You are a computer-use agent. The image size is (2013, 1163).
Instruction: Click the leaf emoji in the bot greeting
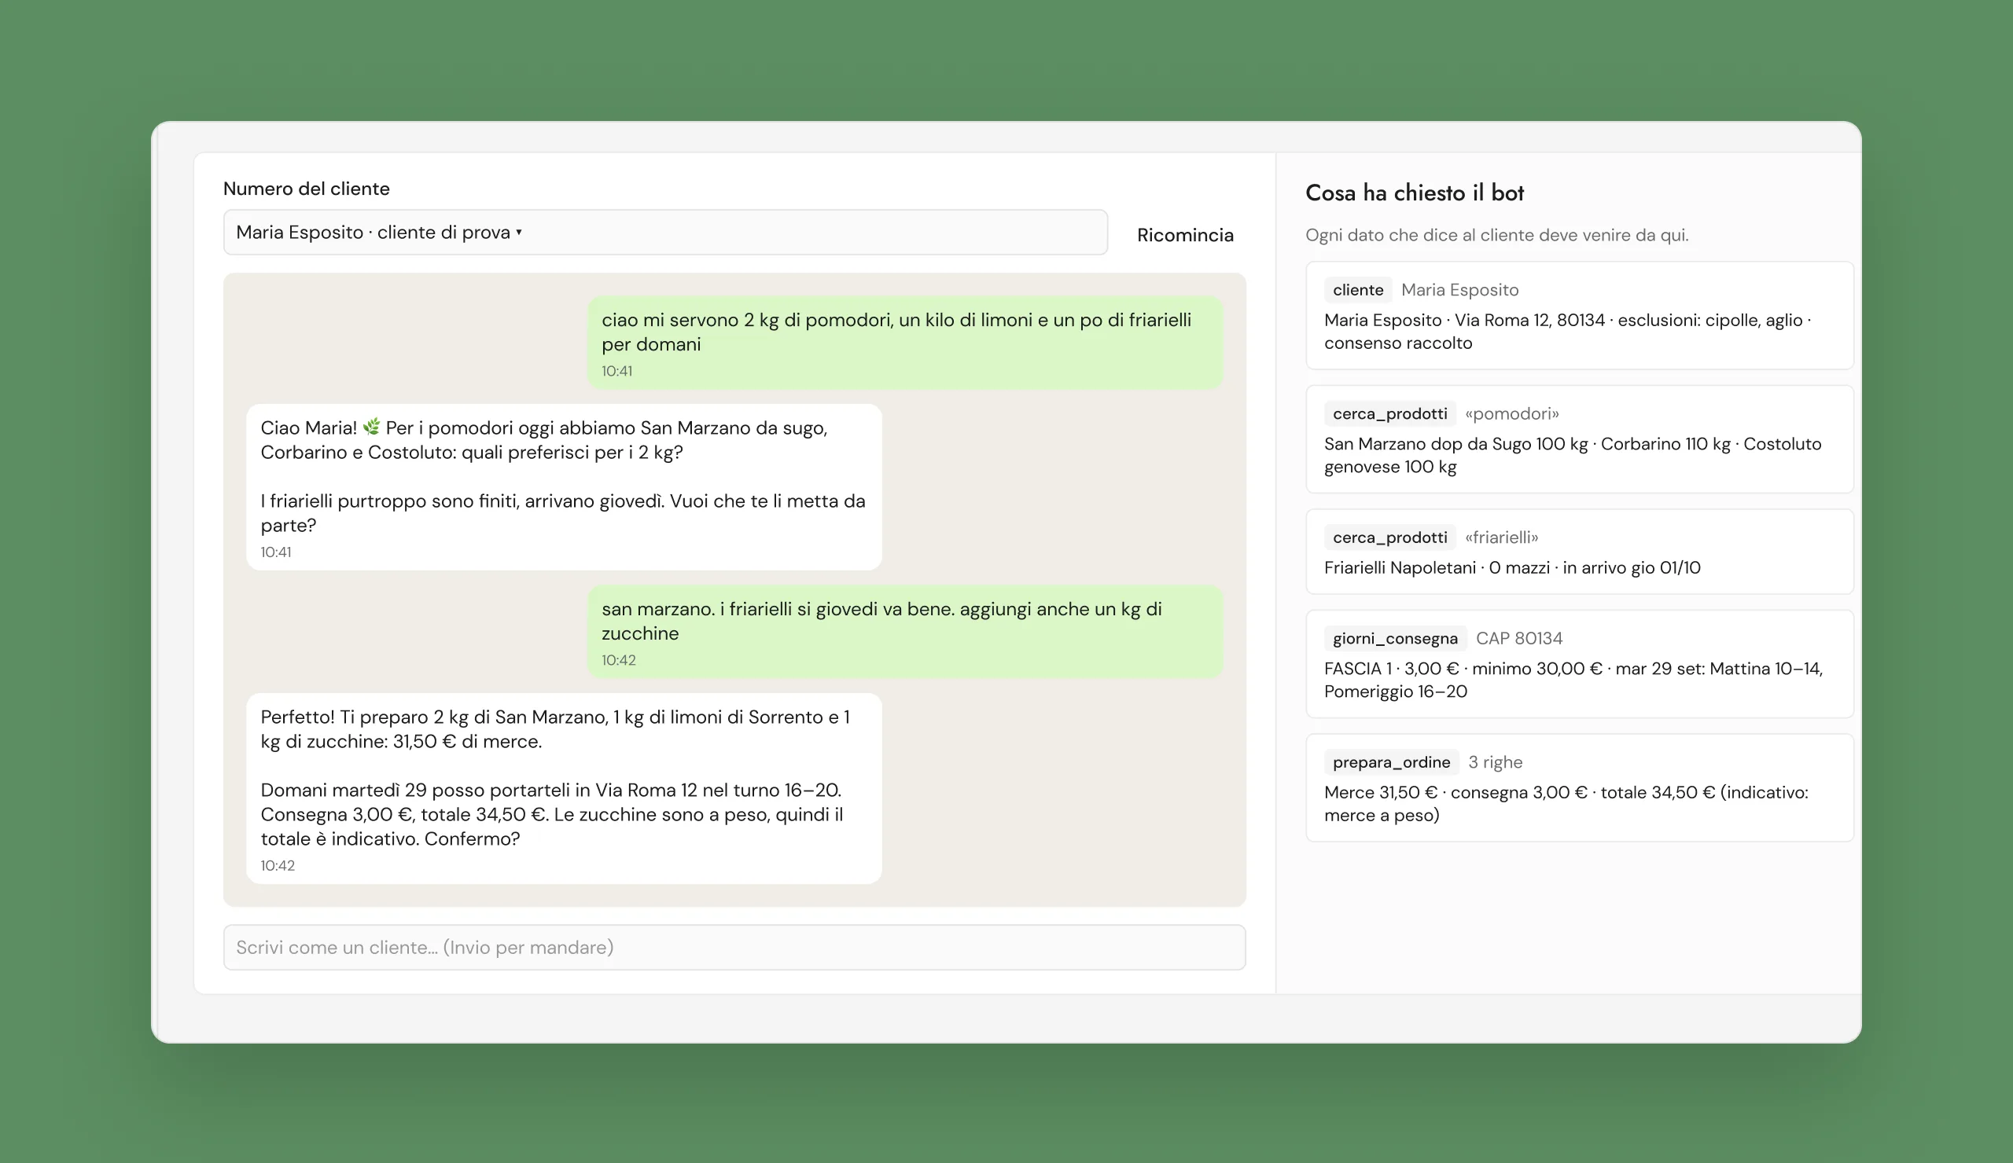tap(371, 427)
